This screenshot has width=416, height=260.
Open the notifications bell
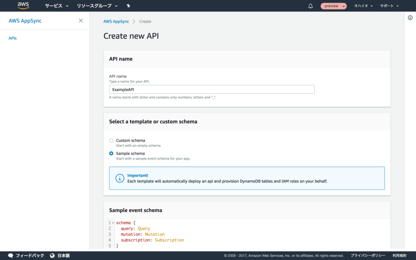tap(310, 6)
